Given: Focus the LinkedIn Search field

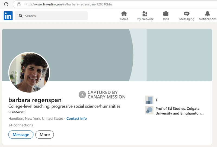Looking at the screenshot, I should pyautogui.click(x=51, y=16).
